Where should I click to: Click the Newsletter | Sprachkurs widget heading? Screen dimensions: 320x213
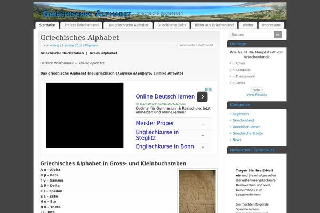252,150
